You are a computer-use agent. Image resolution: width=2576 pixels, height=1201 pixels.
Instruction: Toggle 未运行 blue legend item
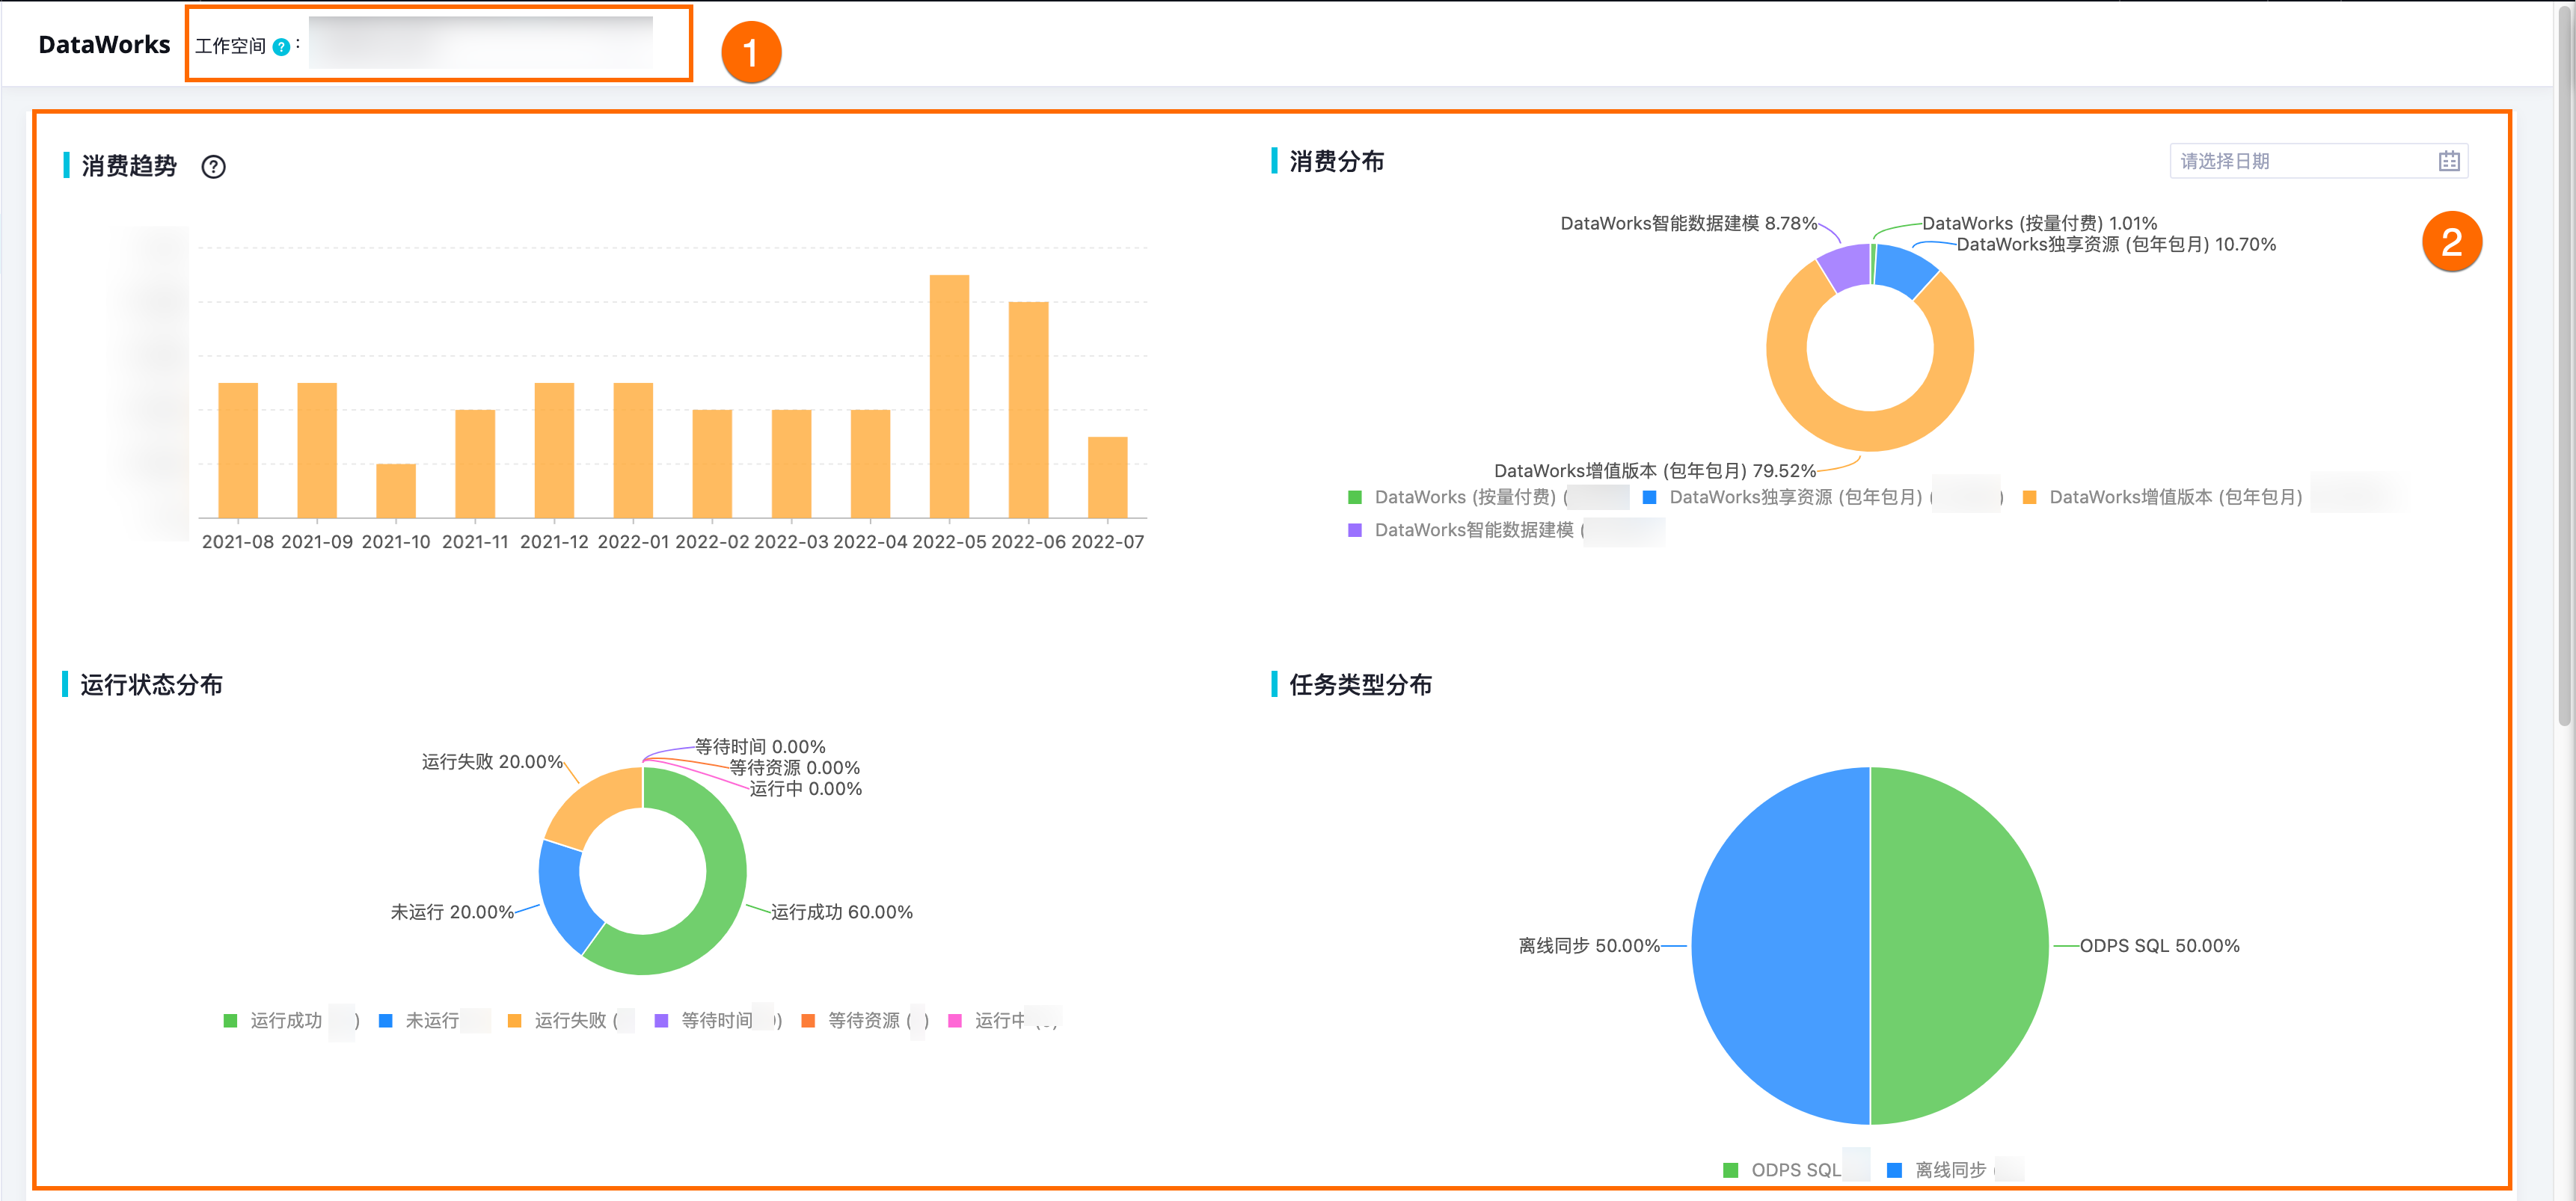click(432, 1020)
